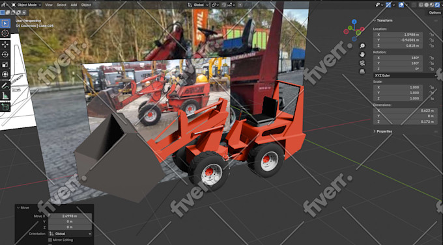The width and height of the screenshot is (443, 245).
Task: Enable the Mirror Editing checkbox
Action: tap(50, 240)
